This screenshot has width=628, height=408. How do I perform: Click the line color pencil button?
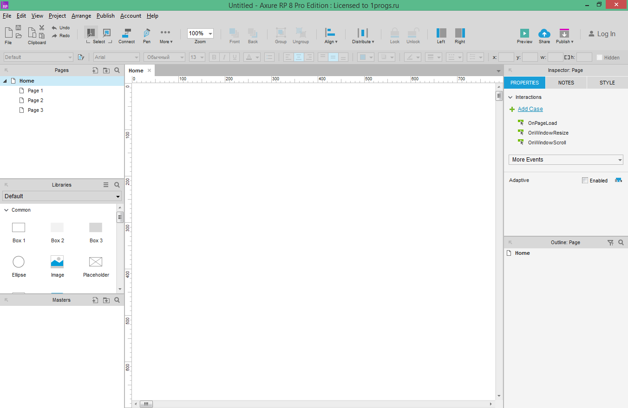[412, 58]
